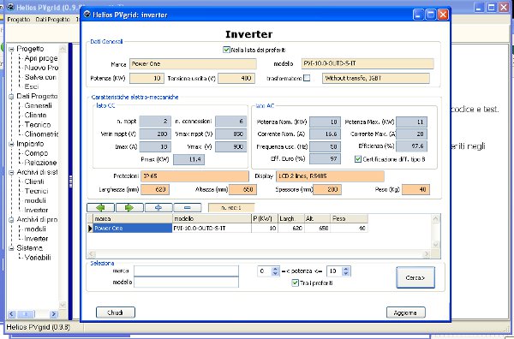This screenshot has width=514, height=339.
Task: Click the tree panel's scroll up arrow
Action: [x=63, y=49]
